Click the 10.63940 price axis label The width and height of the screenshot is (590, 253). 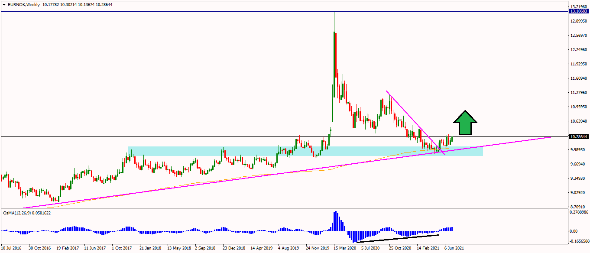click(579, 121)
